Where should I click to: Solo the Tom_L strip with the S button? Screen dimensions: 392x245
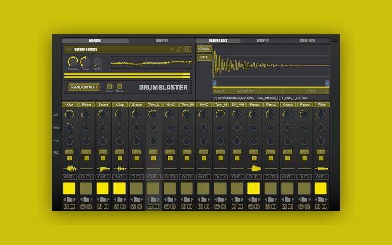(156, 206)
